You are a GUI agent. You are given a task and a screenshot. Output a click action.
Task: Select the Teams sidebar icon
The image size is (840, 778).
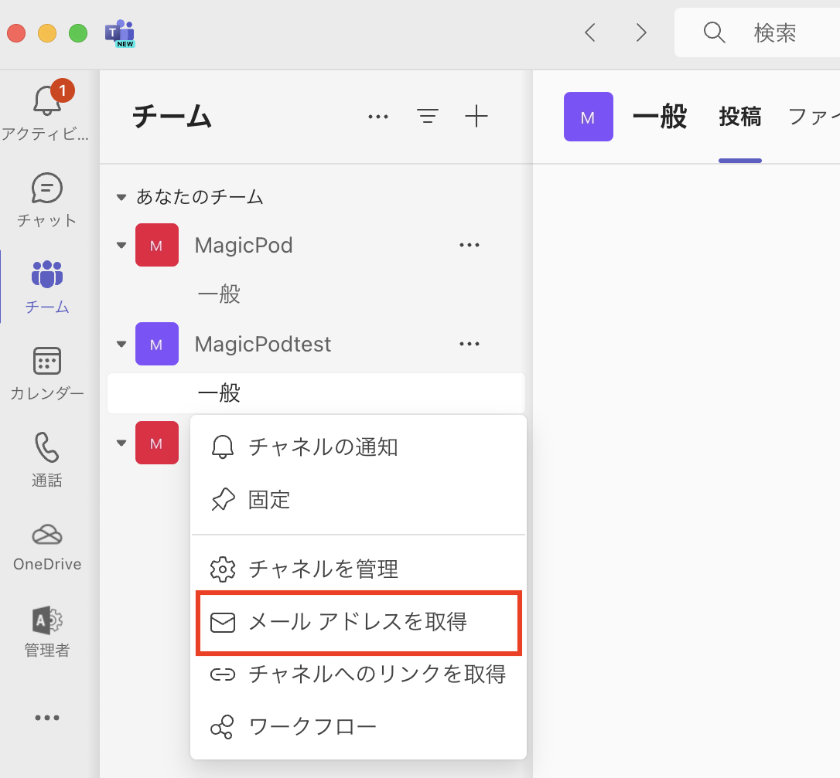(47, 274)
